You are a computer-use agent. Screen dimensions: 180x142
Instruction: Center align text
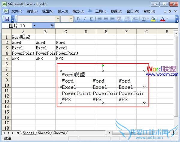106,19
